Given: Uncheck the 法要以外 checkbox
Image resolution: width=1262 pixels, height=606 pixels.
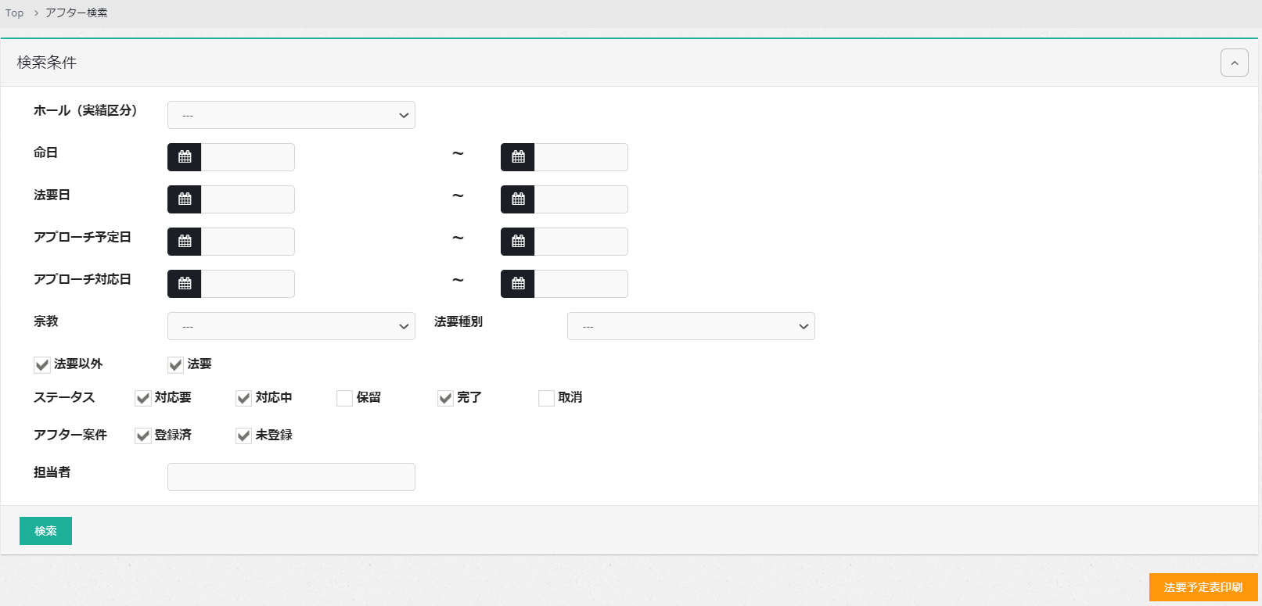Looking at the screenshot, I should coord(42,365).
